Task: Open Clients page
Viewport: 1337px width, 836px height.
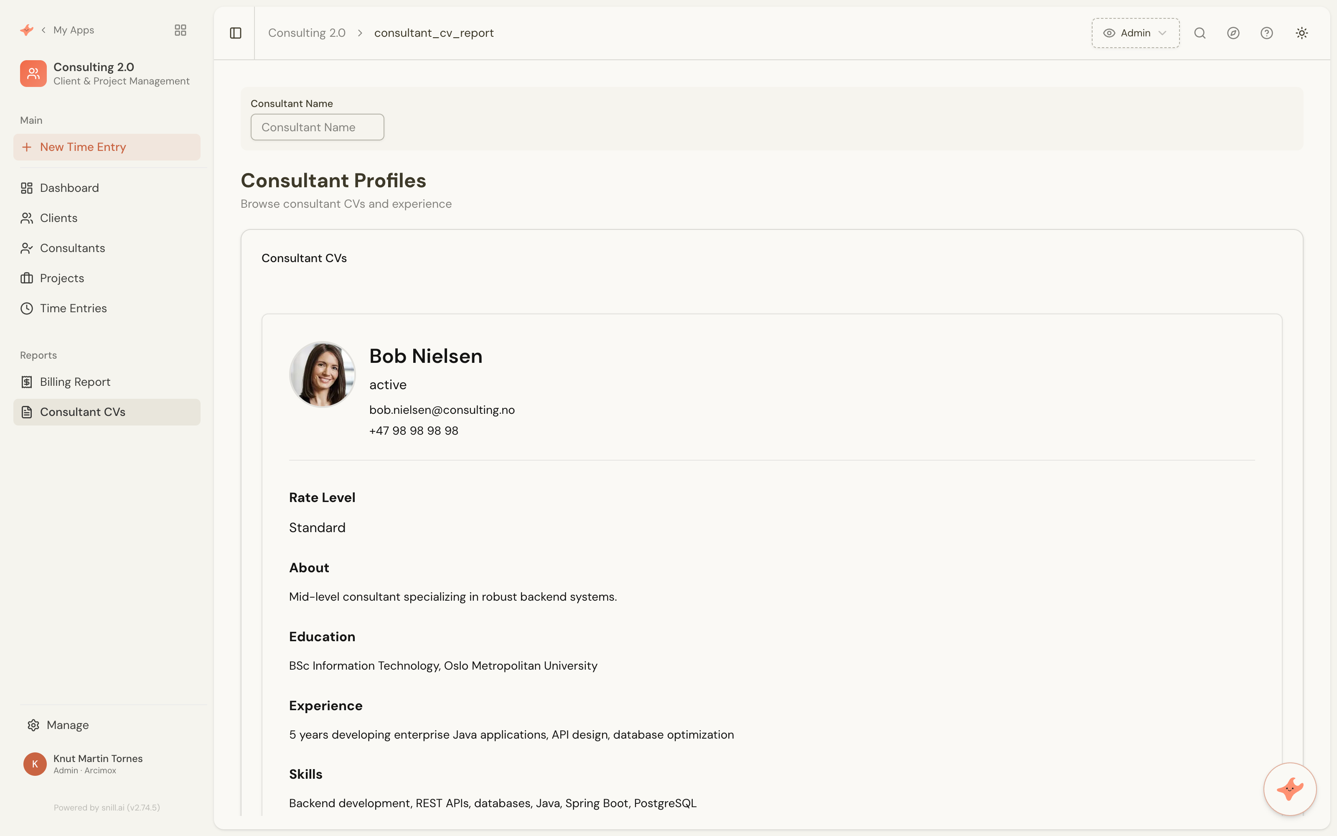Action: tap(107, 218)
